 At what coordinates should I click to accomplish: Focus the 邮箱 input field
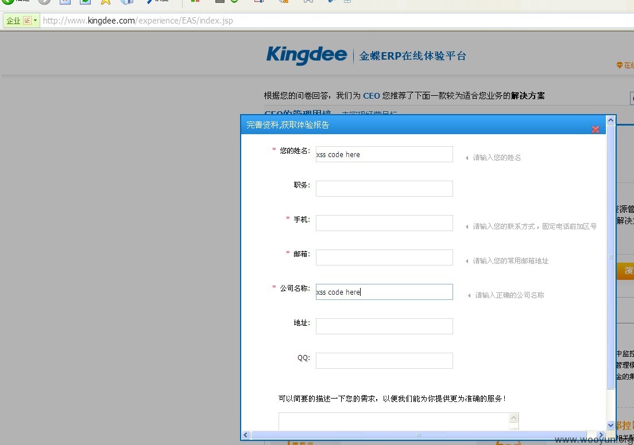coord(384,257)
